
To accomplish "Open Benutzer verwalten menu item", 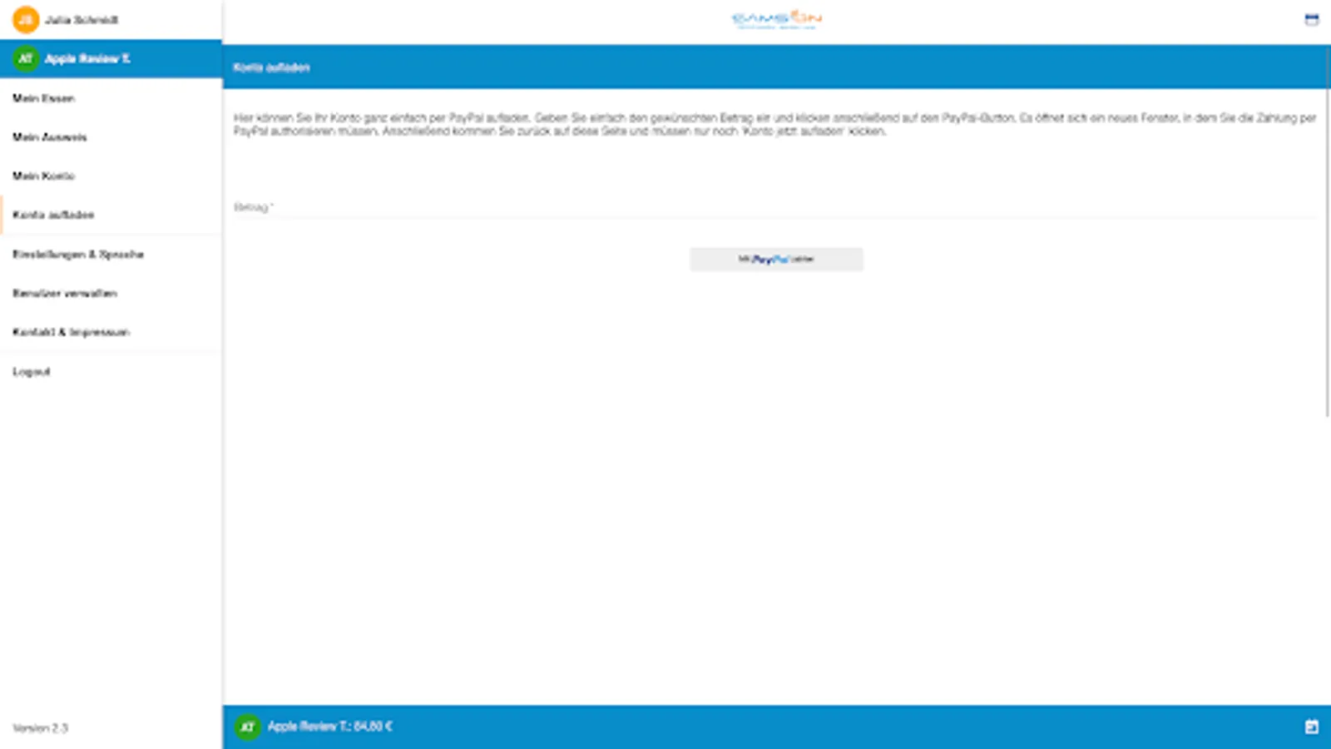I will click(x=111, y=293).
